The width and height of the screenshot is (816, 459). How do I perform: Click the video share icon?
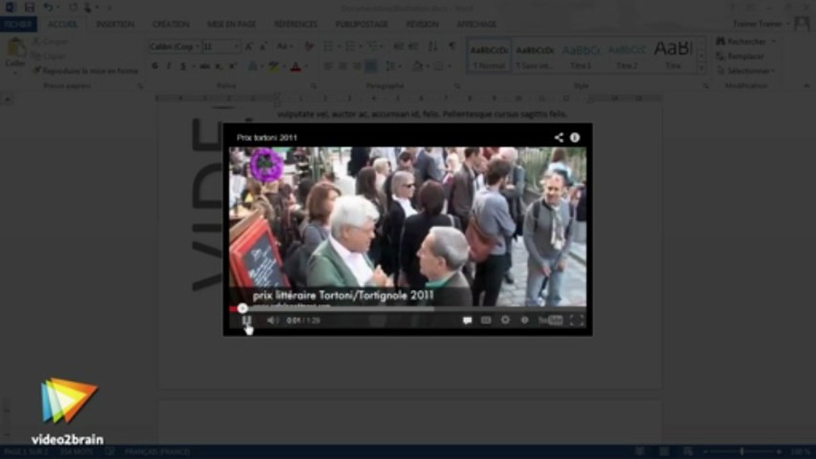click(559, 137)
